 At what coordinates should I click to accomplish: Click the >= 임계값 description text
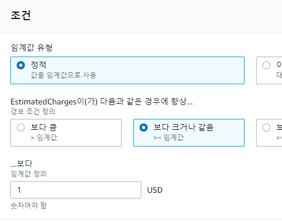click(x=168, y=137)
